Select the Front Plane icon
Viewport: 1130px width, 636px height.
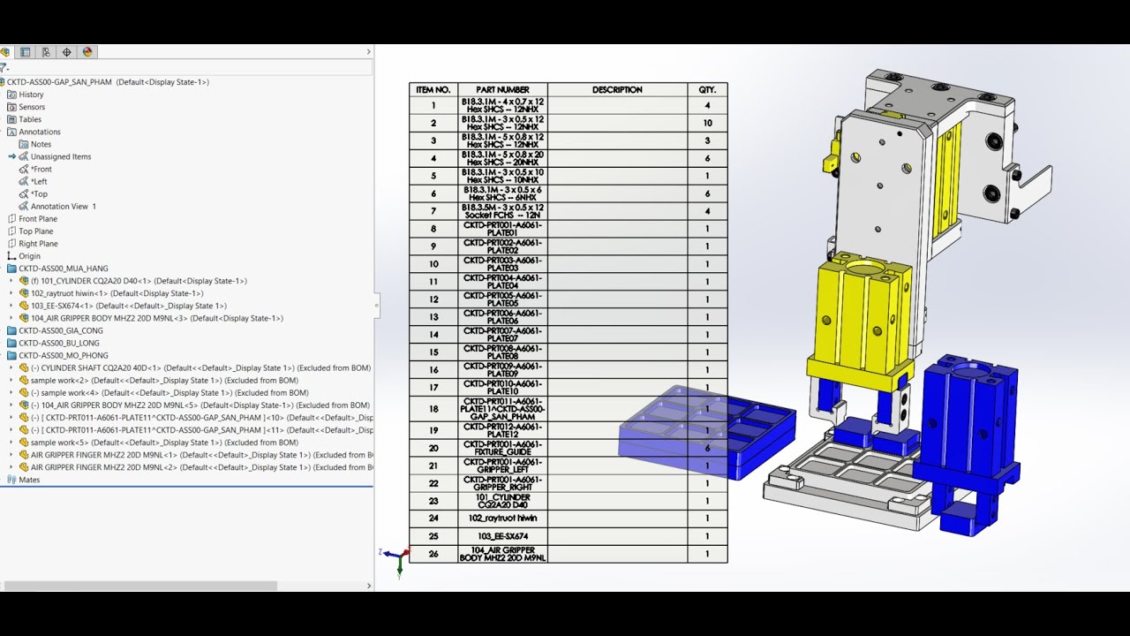pos(11,218)
